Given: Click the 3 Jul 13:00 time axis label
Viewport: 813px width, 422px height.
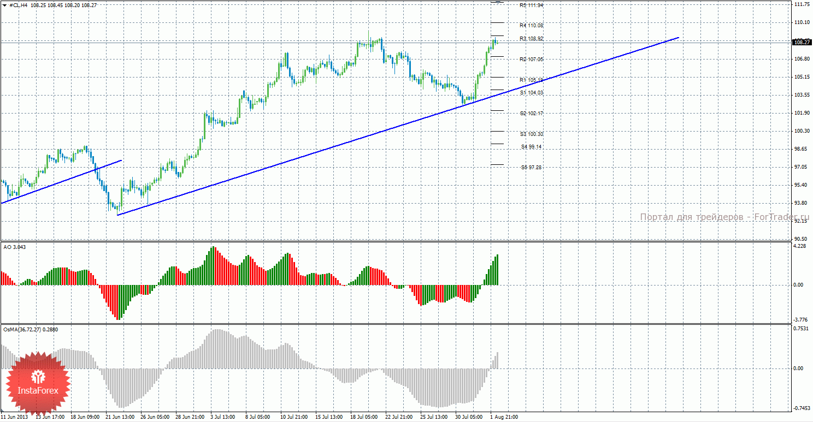Looking at the screenshot, I should pyautogui.click(x=222, y=417).
